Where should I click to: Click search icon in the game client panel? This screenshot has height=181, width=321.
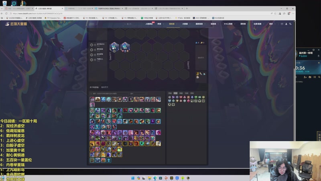[319, 77]
